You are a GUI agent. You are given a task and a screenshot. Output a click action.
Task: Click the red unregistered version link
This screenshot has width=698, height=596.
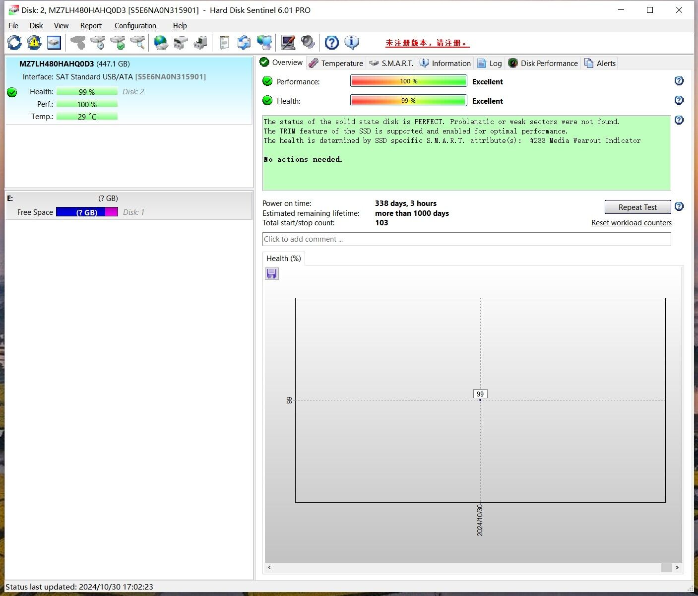click(x=427, y=43)
